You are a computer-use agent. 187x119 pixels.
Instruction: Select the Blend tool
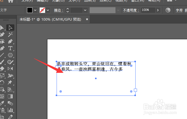(x=10, y=103)
